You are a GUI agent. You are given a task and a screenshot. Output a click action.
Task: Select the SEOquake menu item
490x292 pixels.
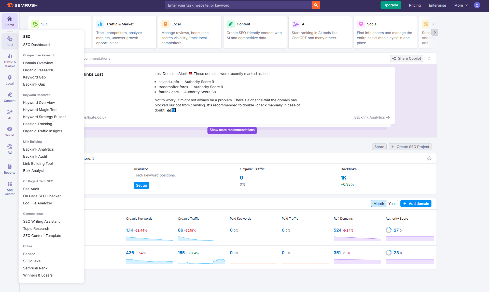[x=32, y=261]
